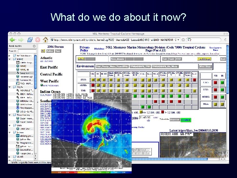Click the SourceFor... bookmark globe icon
The width and height of the screenshot is (237, 178).
point(18,150)
